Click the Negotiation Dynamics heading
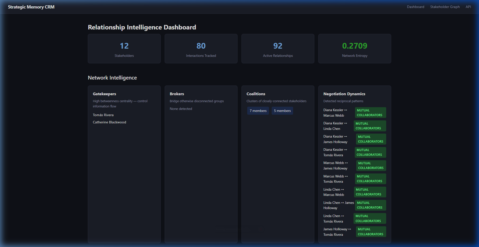 344,94
